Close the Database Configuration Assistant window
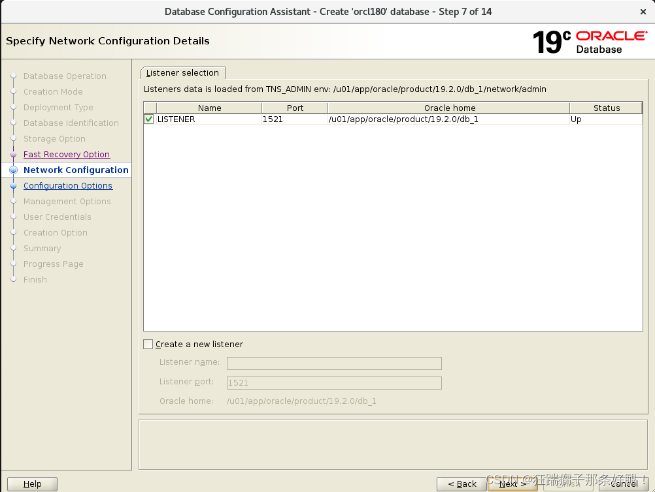The height and width of the screenshot is (492, 655). (x=643, y=12)
